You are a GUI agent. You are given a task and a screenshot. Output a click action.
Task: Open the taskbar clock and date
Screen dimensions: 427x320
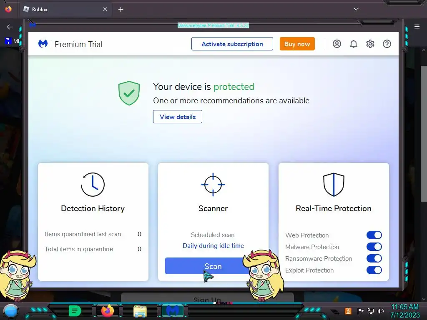click(x=405, y=311)
